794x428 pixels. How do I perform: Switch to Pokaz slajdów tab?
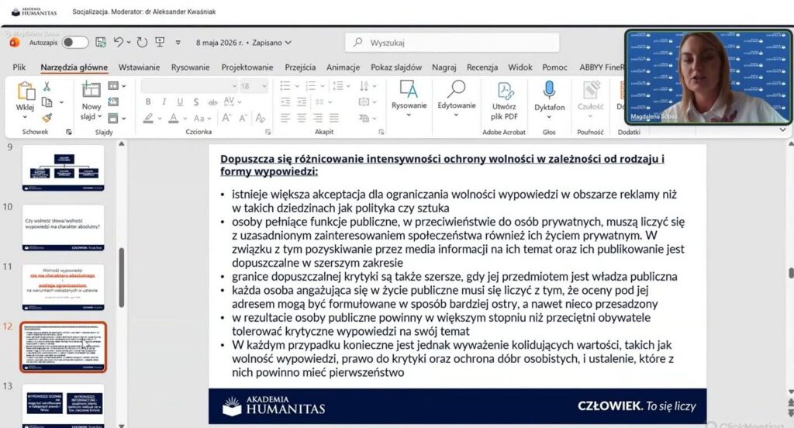(396, 67)
